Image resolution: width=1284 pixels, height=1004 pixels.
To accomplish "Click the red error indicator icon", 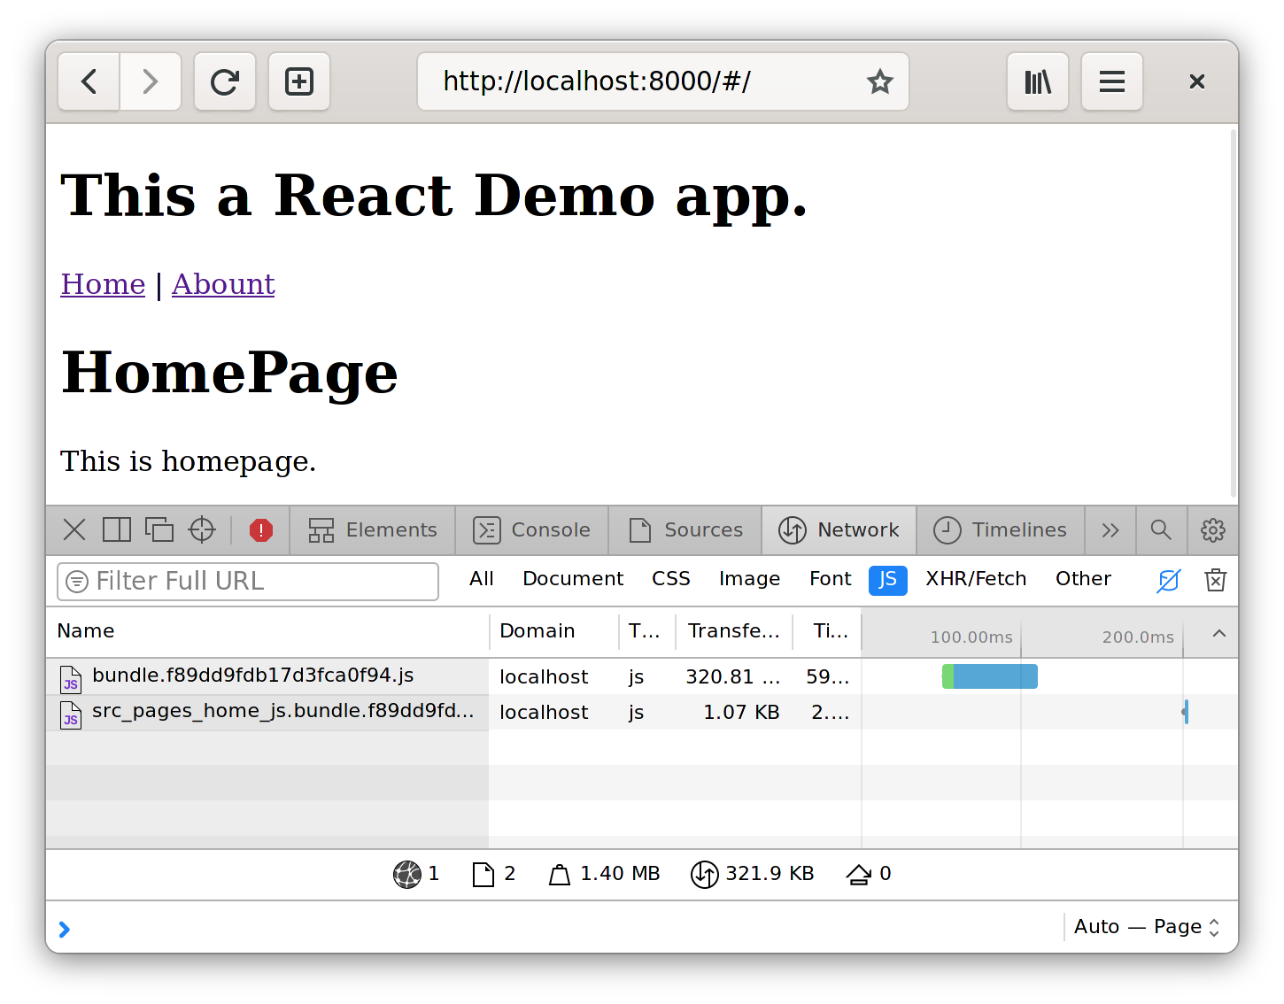I will pyautogui.click(x=261, y=530).
